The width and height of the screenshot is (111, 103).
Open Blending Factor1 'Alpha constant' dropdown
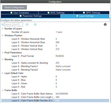63,66
